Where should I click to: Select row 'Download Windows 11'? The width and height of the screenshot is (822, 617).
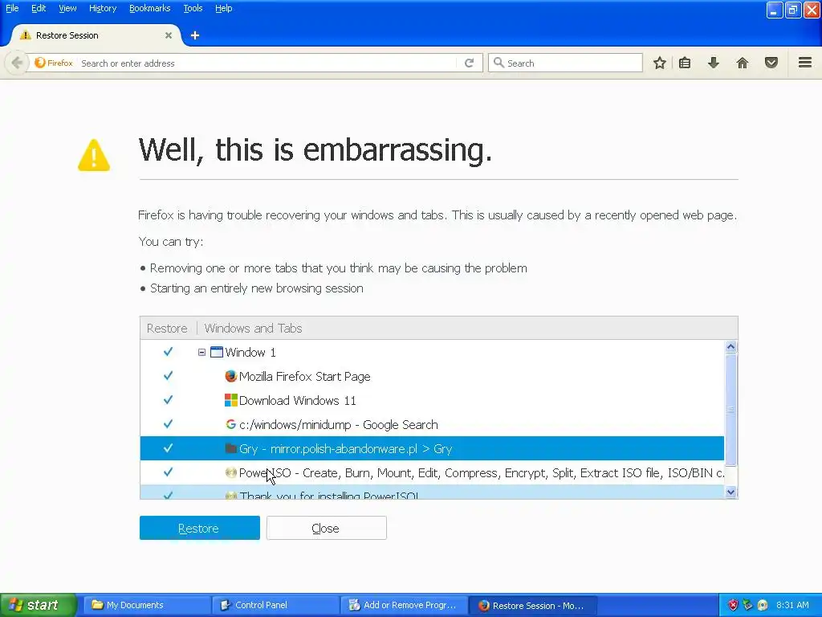pyautogui.click(x=432, y=400)
